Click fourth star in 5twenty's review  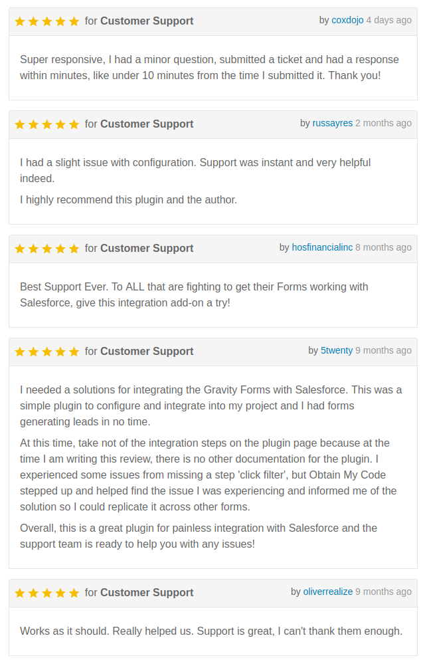coord(60,352)
